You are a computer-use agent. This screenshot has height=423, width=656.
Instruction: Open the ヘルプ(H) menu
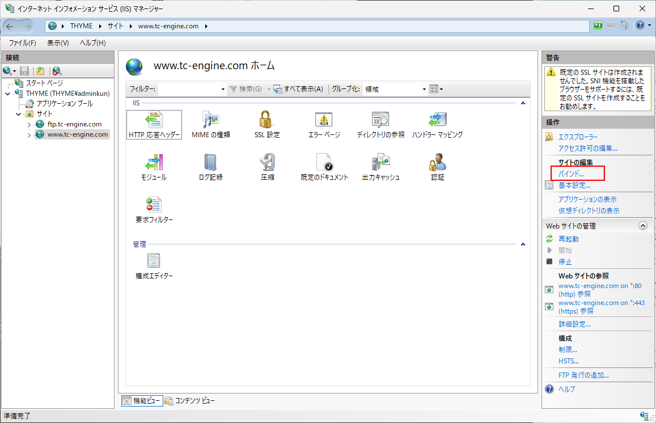click(93, 43)
